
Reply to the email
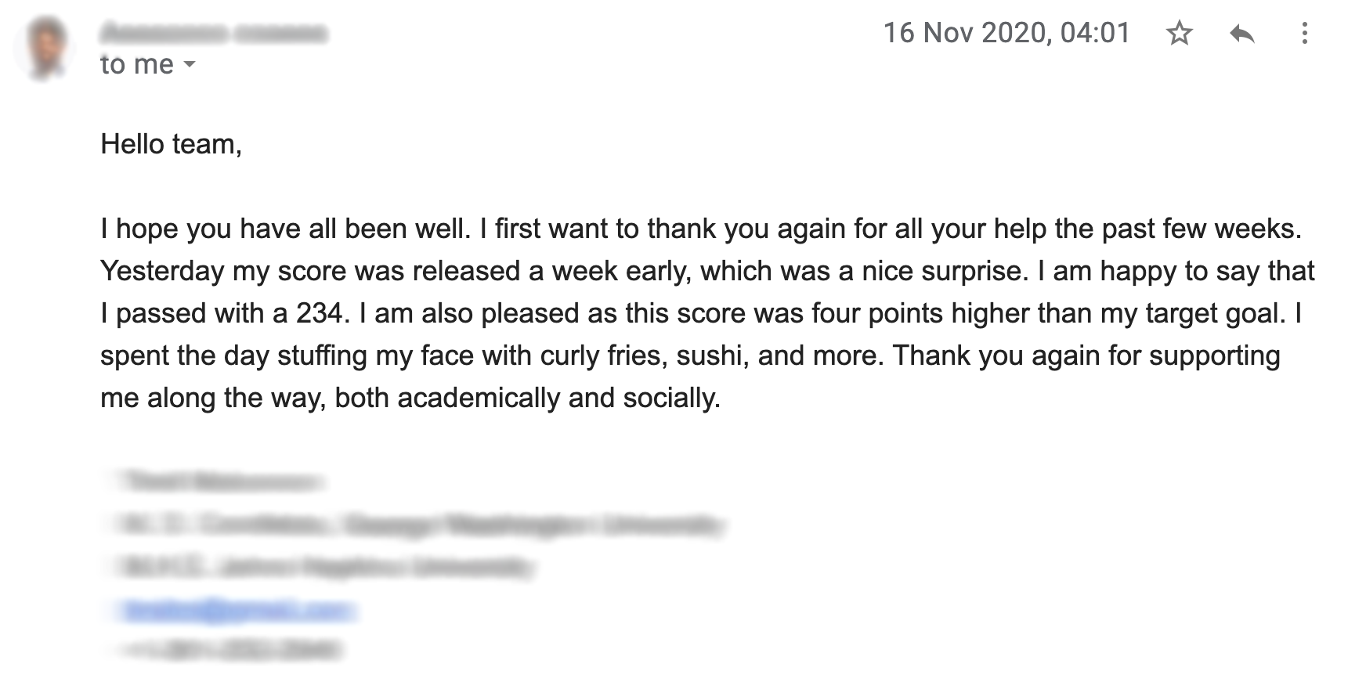tap(1241, 34)
